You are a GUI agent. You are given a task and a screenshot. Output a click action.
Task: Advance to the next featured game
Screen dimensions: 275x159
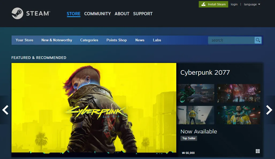(269, 110)
